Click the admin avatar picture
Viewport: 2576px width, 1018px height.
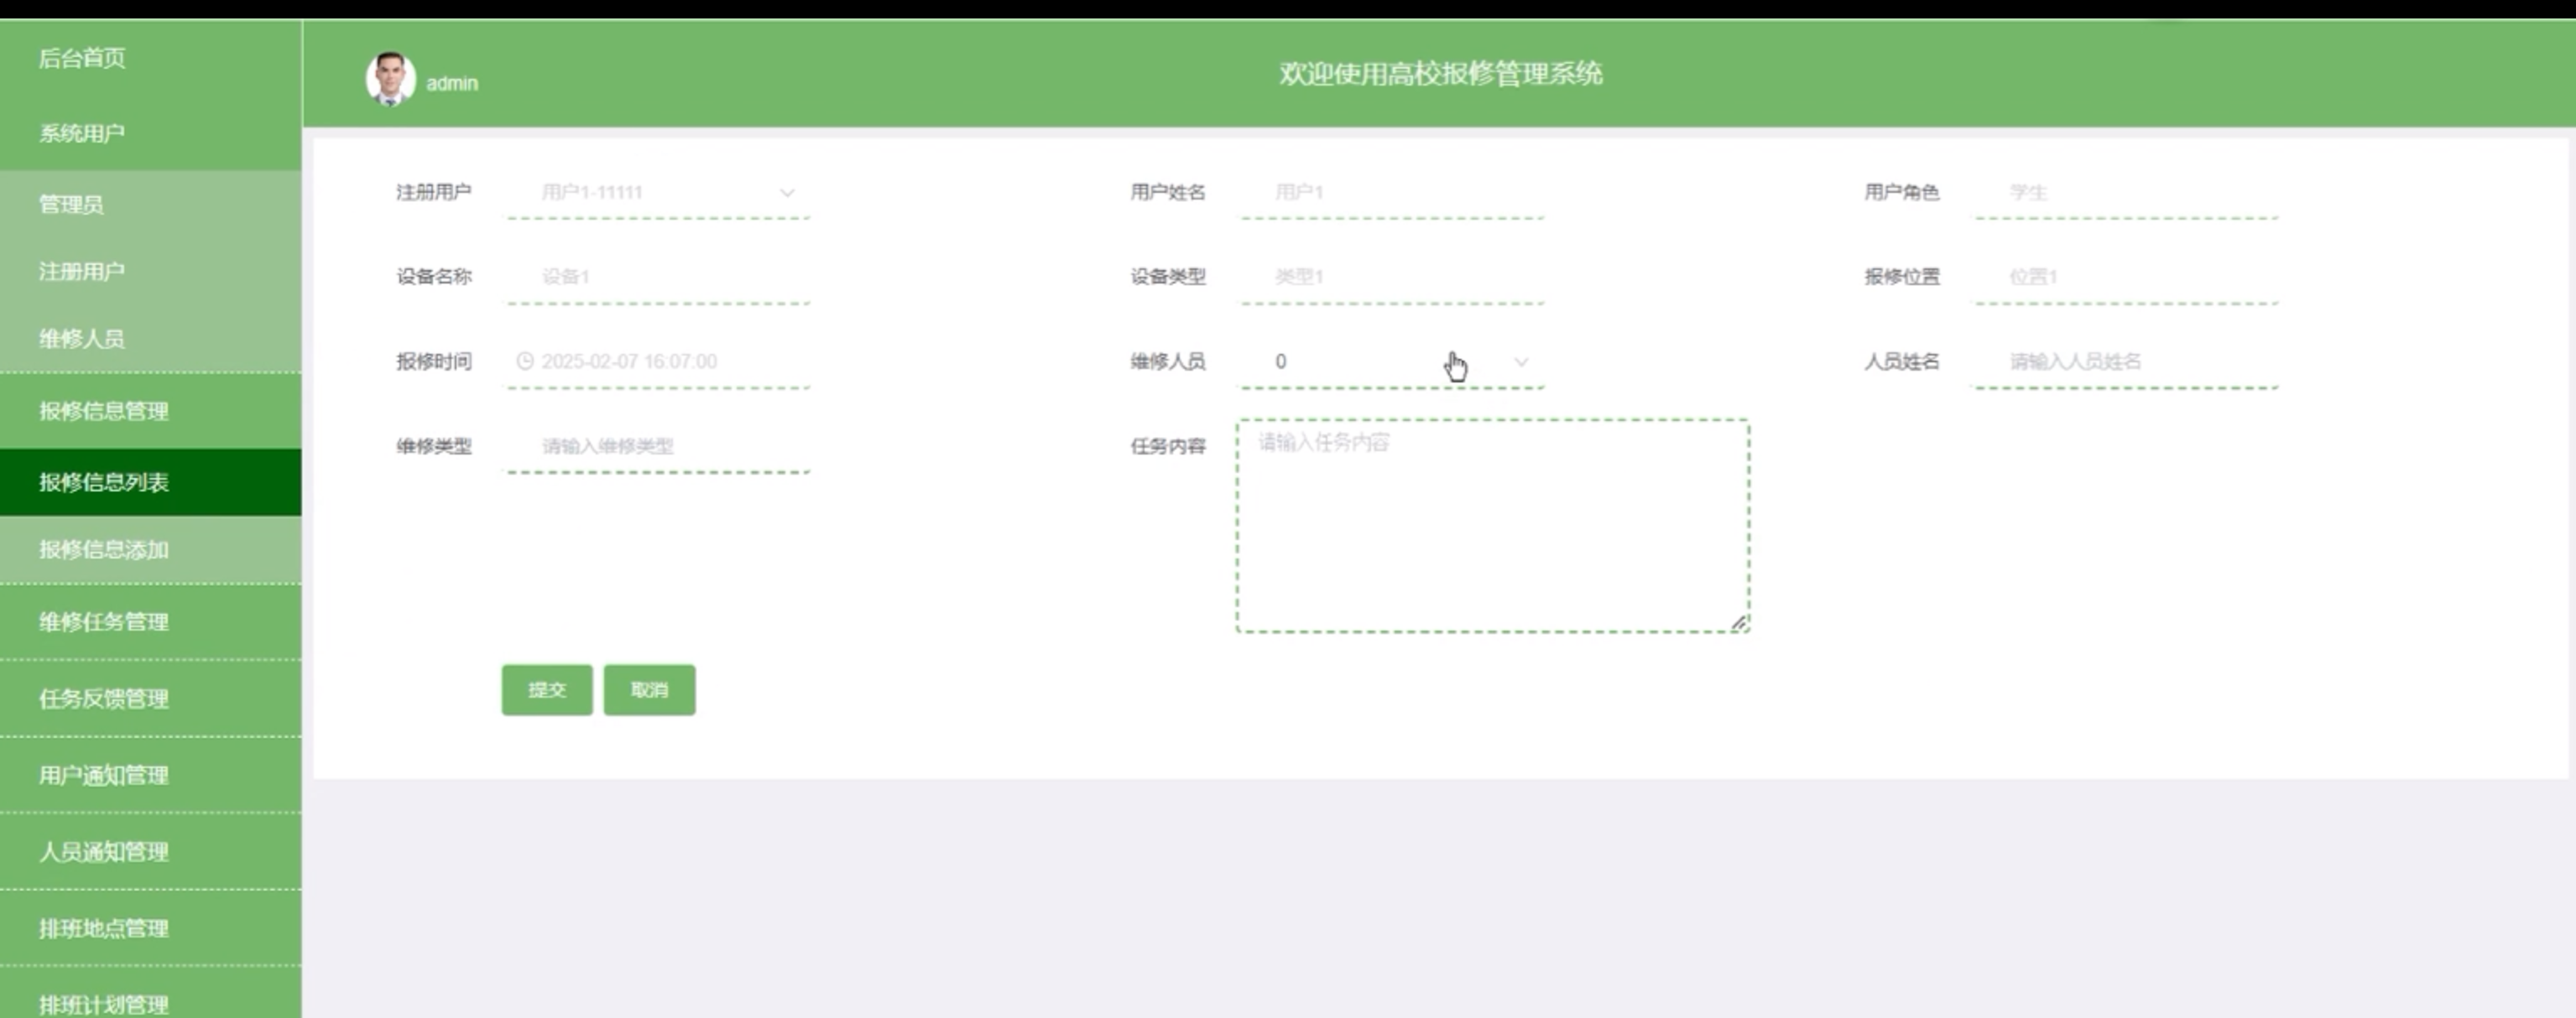(x=390, y=79)
